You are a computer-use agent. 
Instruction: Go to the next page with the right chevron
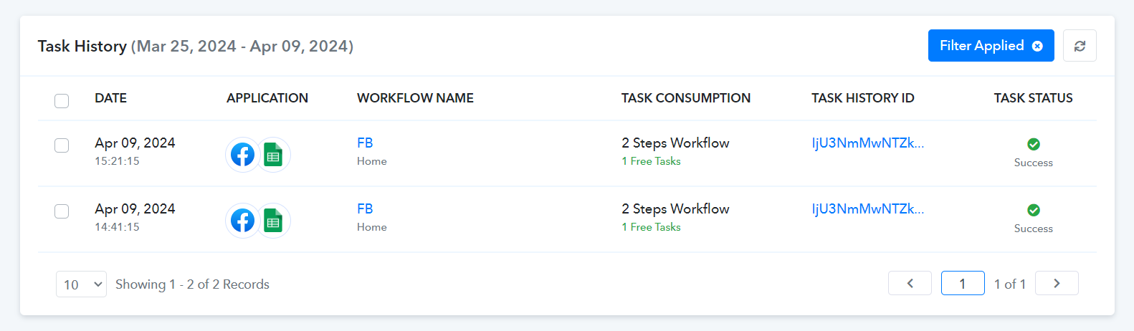(1057, 283)
